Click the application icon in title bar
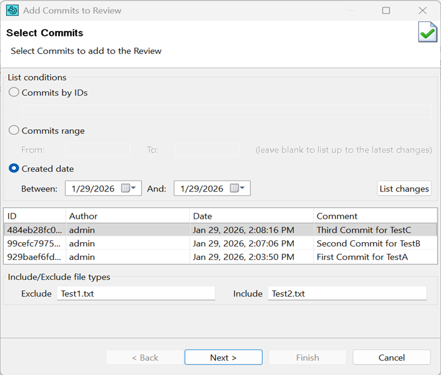The width and height of the screenshot is (441, 375). [12, 11]
